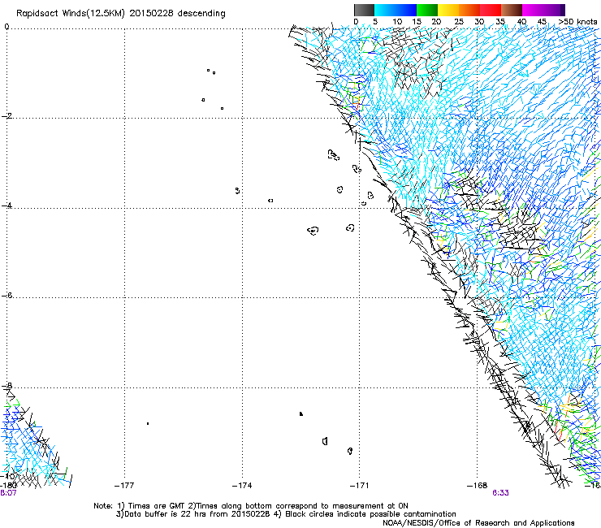Click the note 'Data buffer is 22 hrs'
This screenshot has height=528, width=601.
point(164,514)
